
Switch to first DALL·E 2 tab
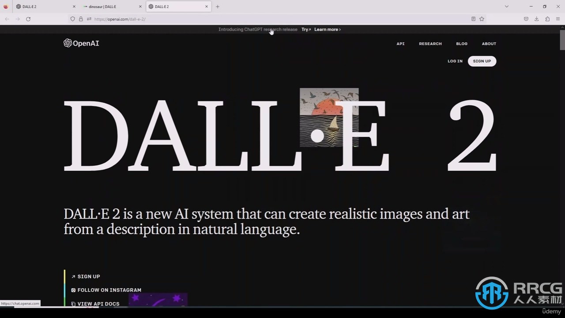(45, 7)
